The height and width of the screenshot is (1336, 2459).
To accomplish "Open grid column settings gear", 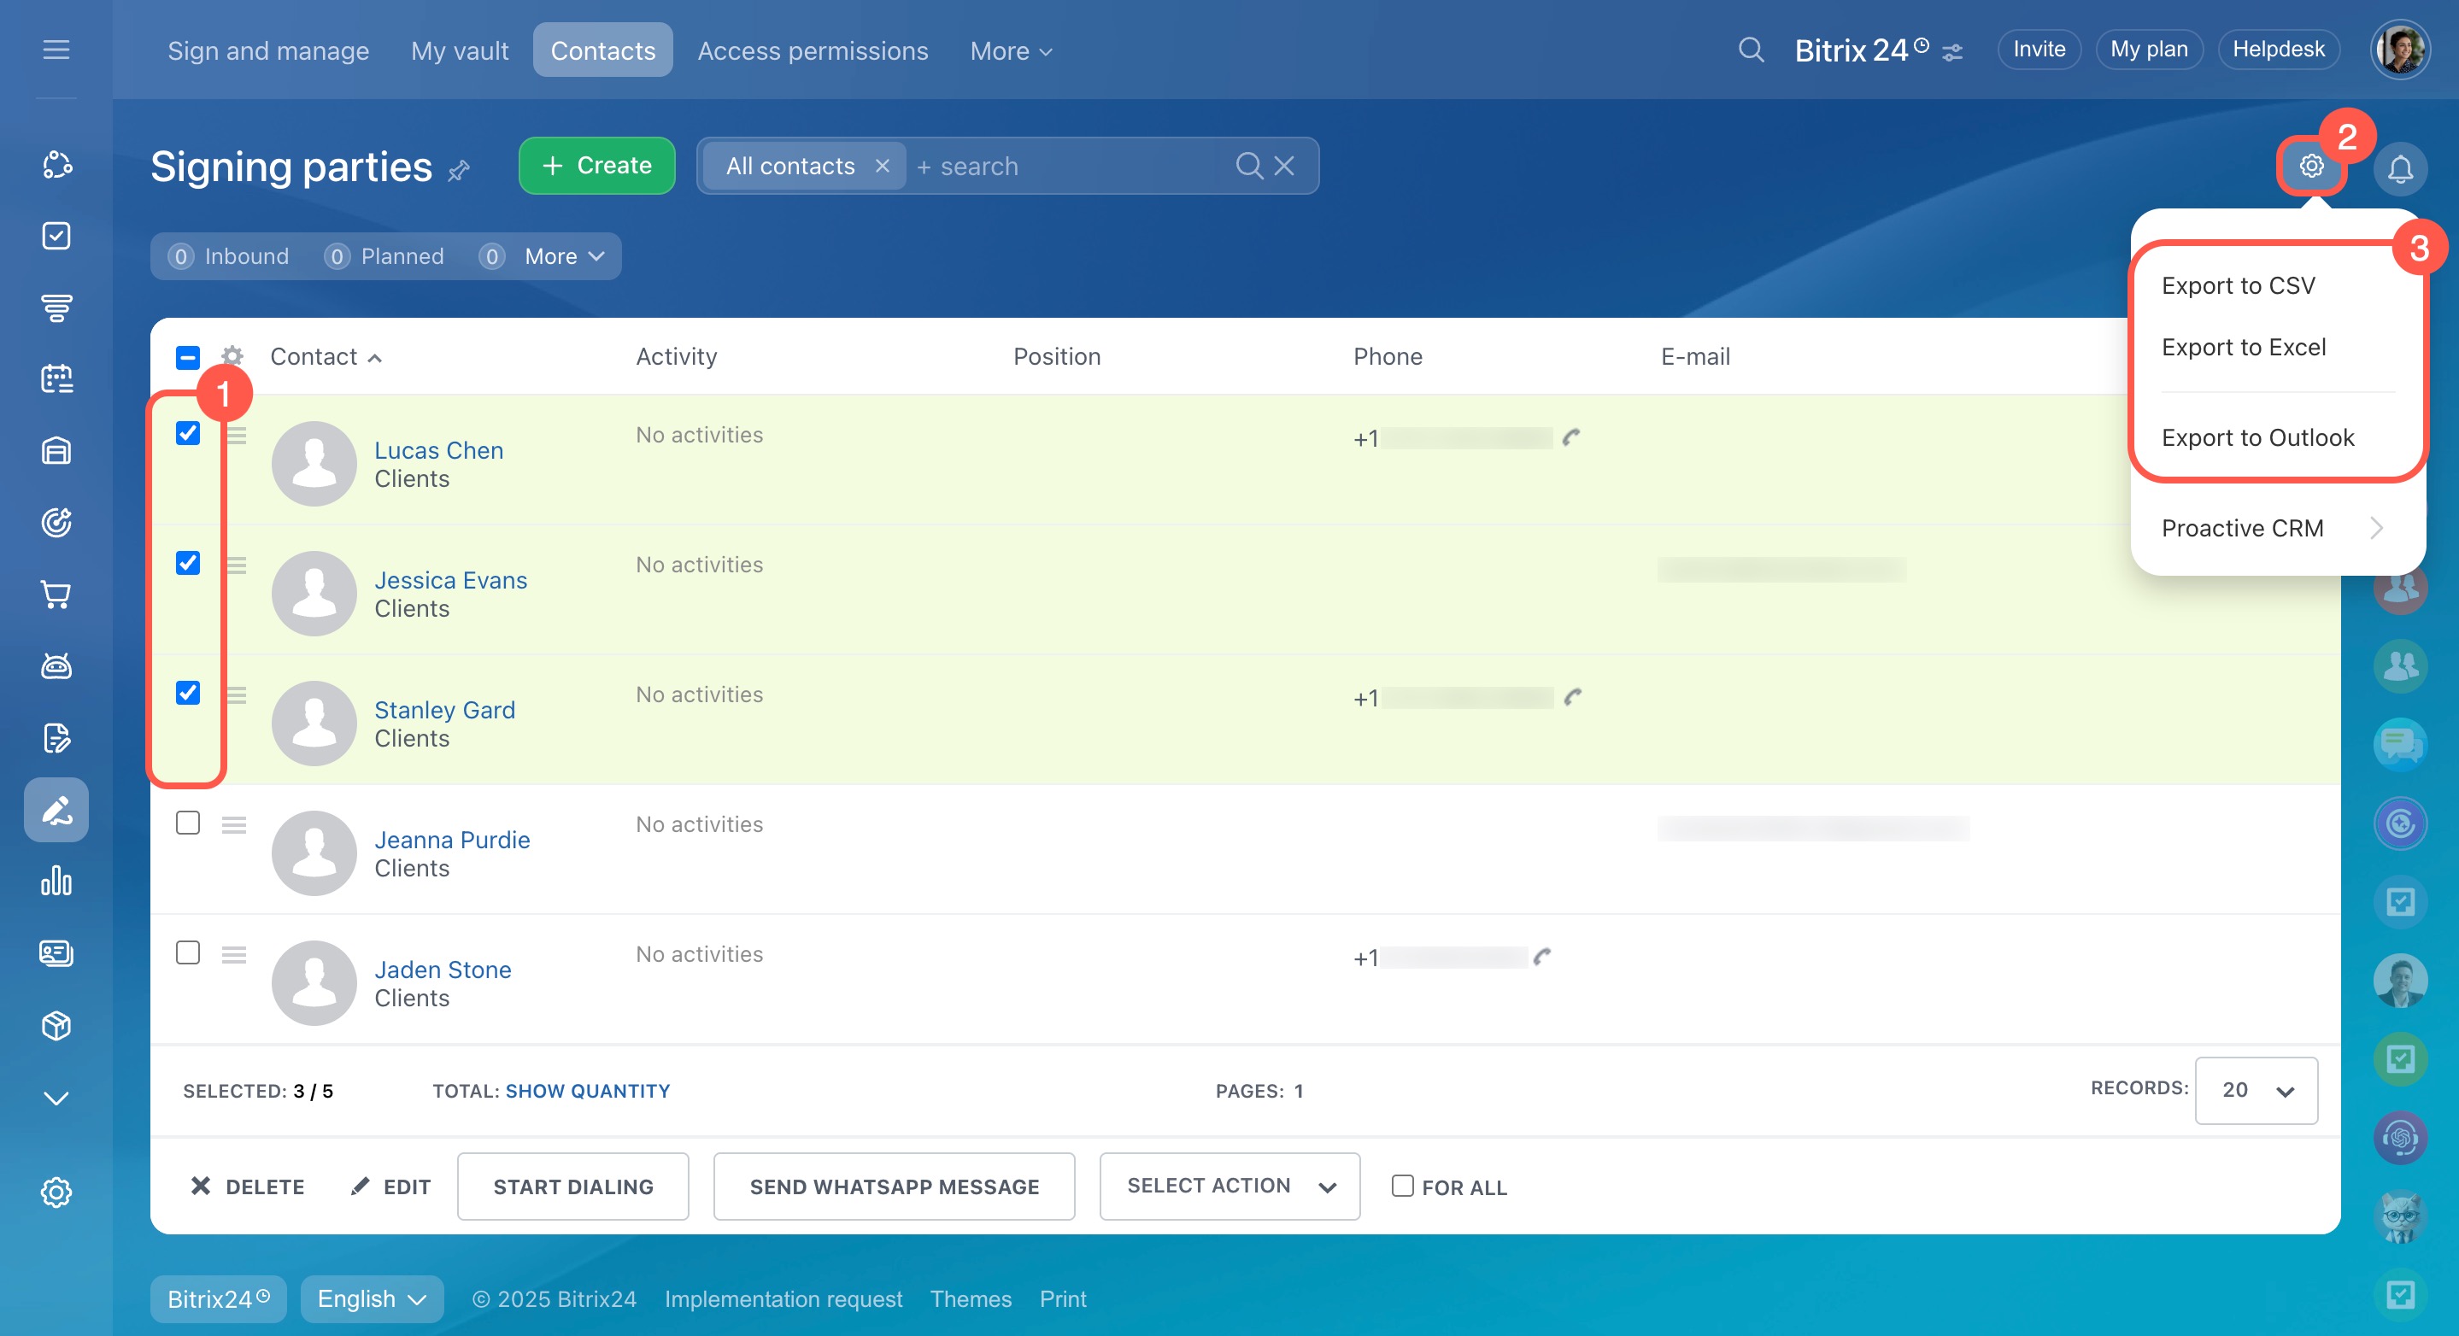I will (232, 356).
